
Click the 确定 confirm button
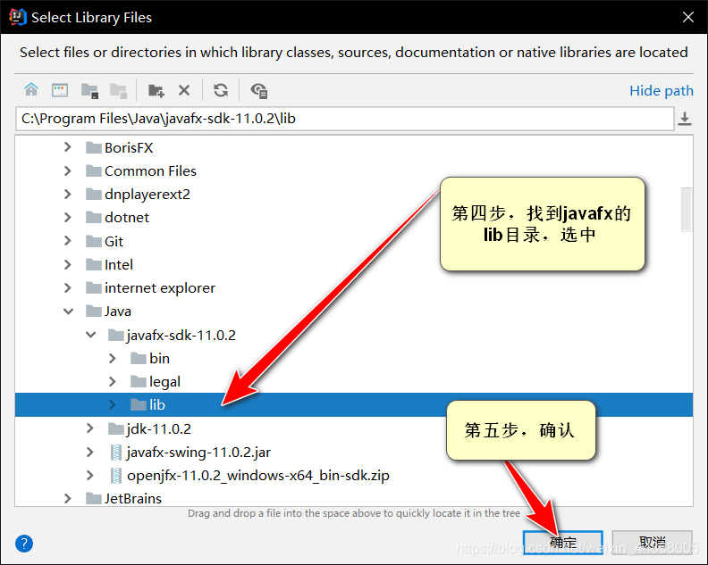pyautogui.click(x=562, y=542)
